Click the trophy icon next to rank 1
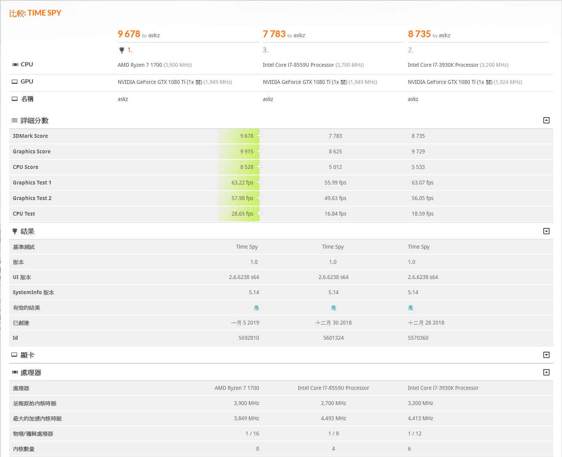 (x=122, y=50)
